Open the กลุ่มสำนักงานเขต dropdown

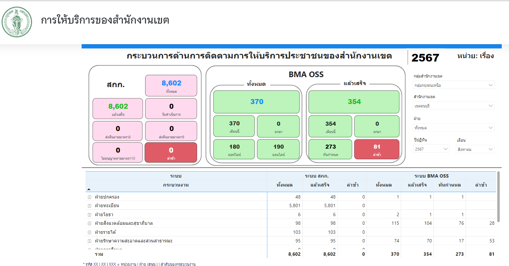[453, 85]
